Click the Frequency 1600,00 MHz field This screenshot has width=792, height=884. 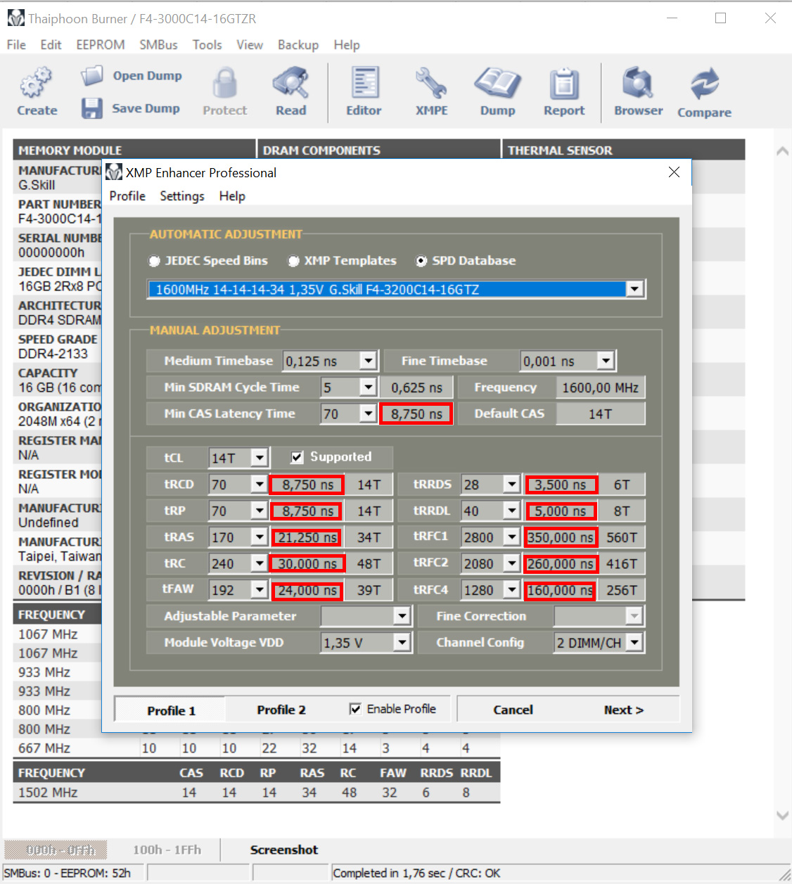[x=600, y=387]
